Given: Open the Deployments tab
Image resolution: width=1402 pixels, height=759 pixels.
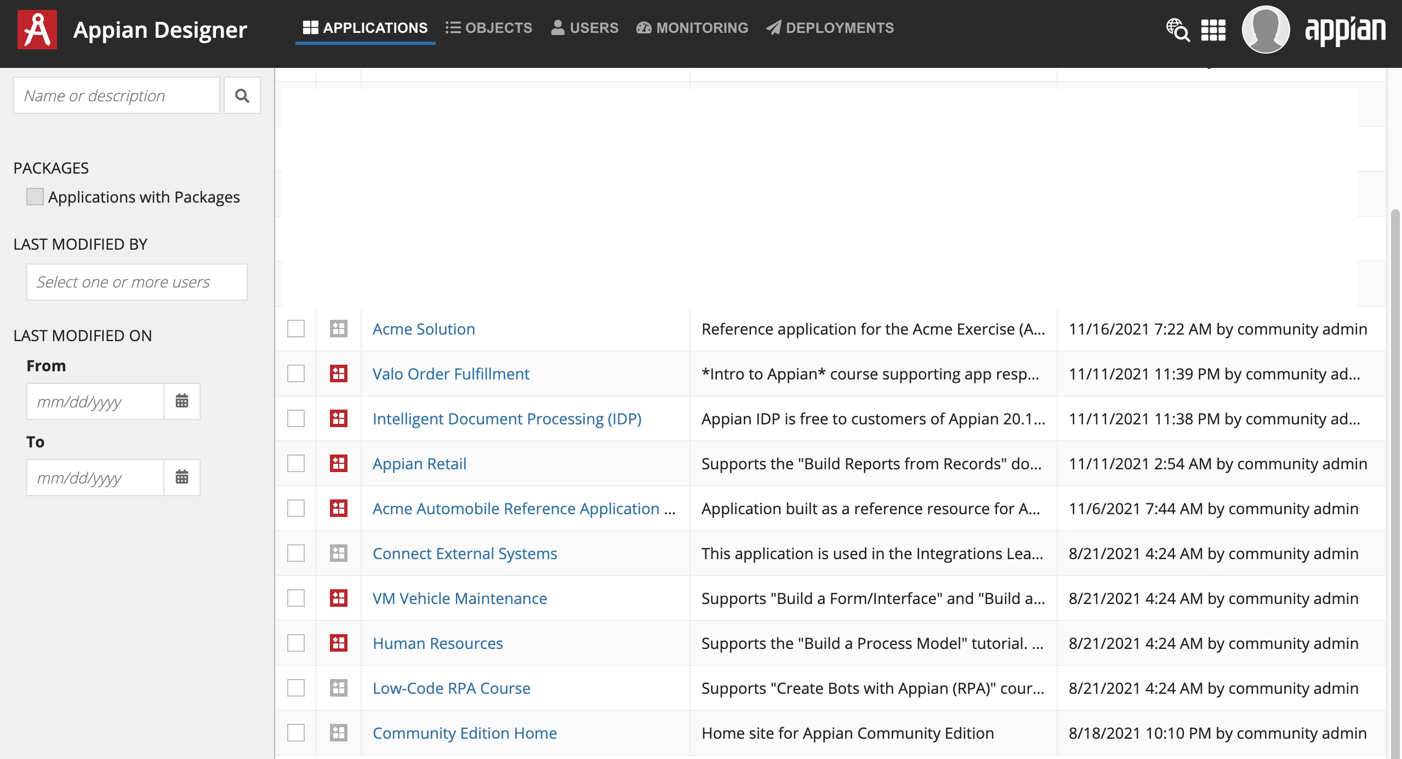Looking at the screenshot, I should pos(830,28).
